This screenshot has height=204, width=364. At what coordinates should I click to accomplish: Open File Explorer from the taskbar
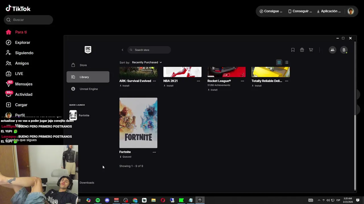pyautogui.click(x=154, y=200)
